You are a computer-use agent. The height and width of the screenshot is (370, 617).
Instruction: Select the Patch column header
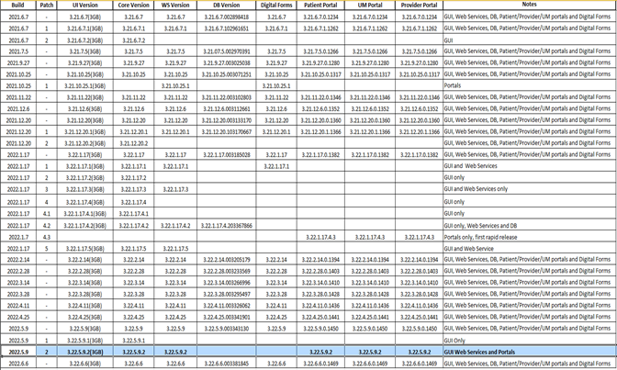46,5
